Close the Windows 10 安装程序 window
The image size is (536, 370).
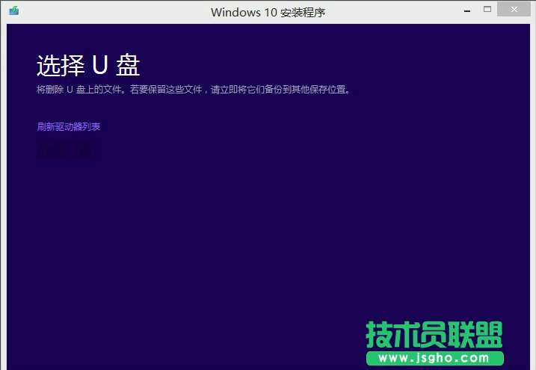pyautogui.click(x=514, y=10)
